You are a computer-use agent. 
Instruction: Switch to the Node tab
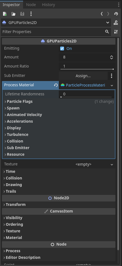click(x=31, y=5)
